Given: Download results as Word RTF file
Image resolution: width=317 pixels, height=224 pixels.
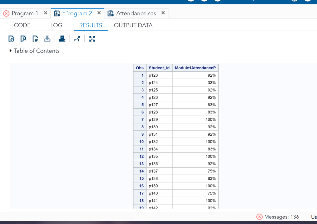Looking at the screenshot, I should (35, 39).
